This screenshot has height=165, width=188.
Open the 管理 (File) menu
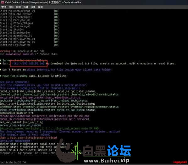pos(3,7)
